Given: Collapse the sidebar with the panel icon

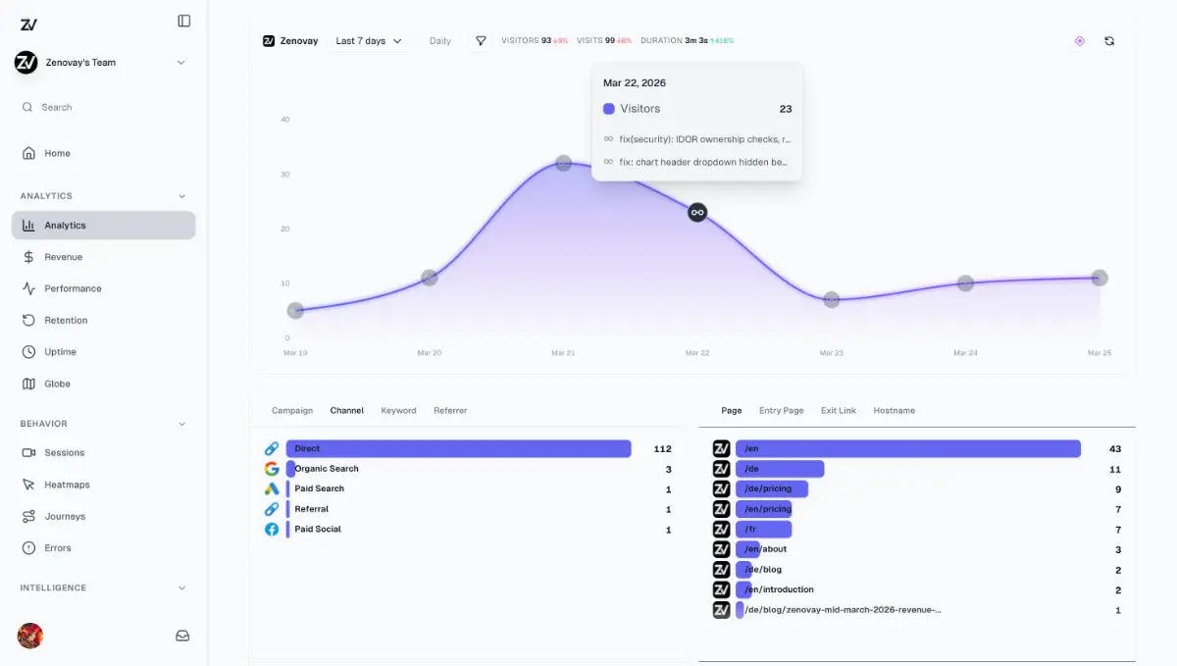Looking at the screenshot, I should (184, 21).
